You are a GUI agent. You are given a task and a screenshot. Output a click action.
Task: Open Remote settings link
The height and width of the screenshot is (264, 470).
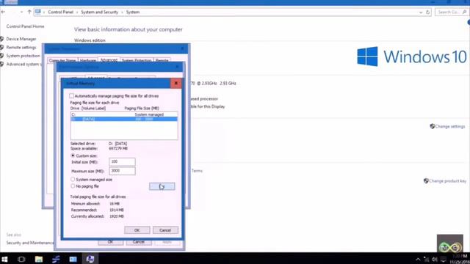pyautogui.click(x=21, y=47)
